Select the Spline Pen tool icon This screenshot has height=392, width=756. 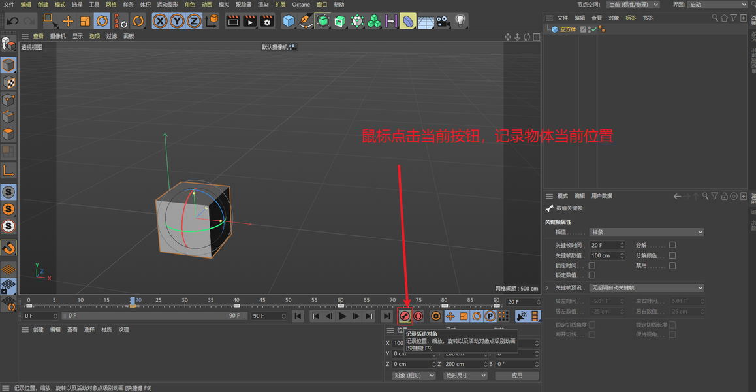306,21
